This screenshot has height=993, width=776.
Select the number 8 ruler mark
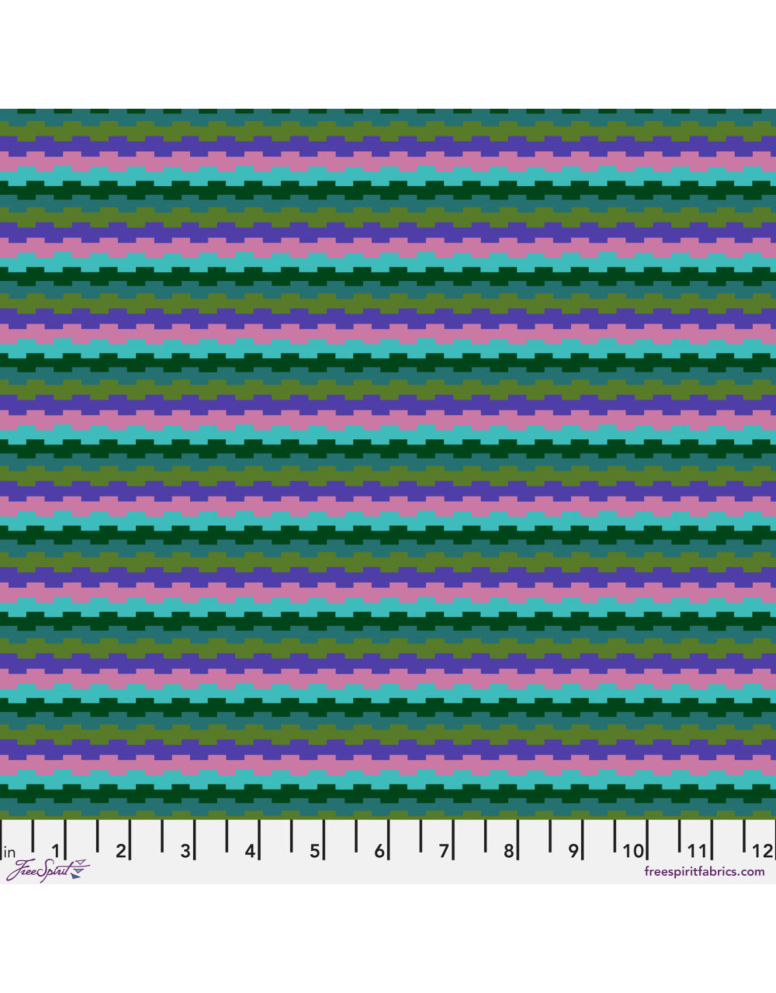point(508,850)
